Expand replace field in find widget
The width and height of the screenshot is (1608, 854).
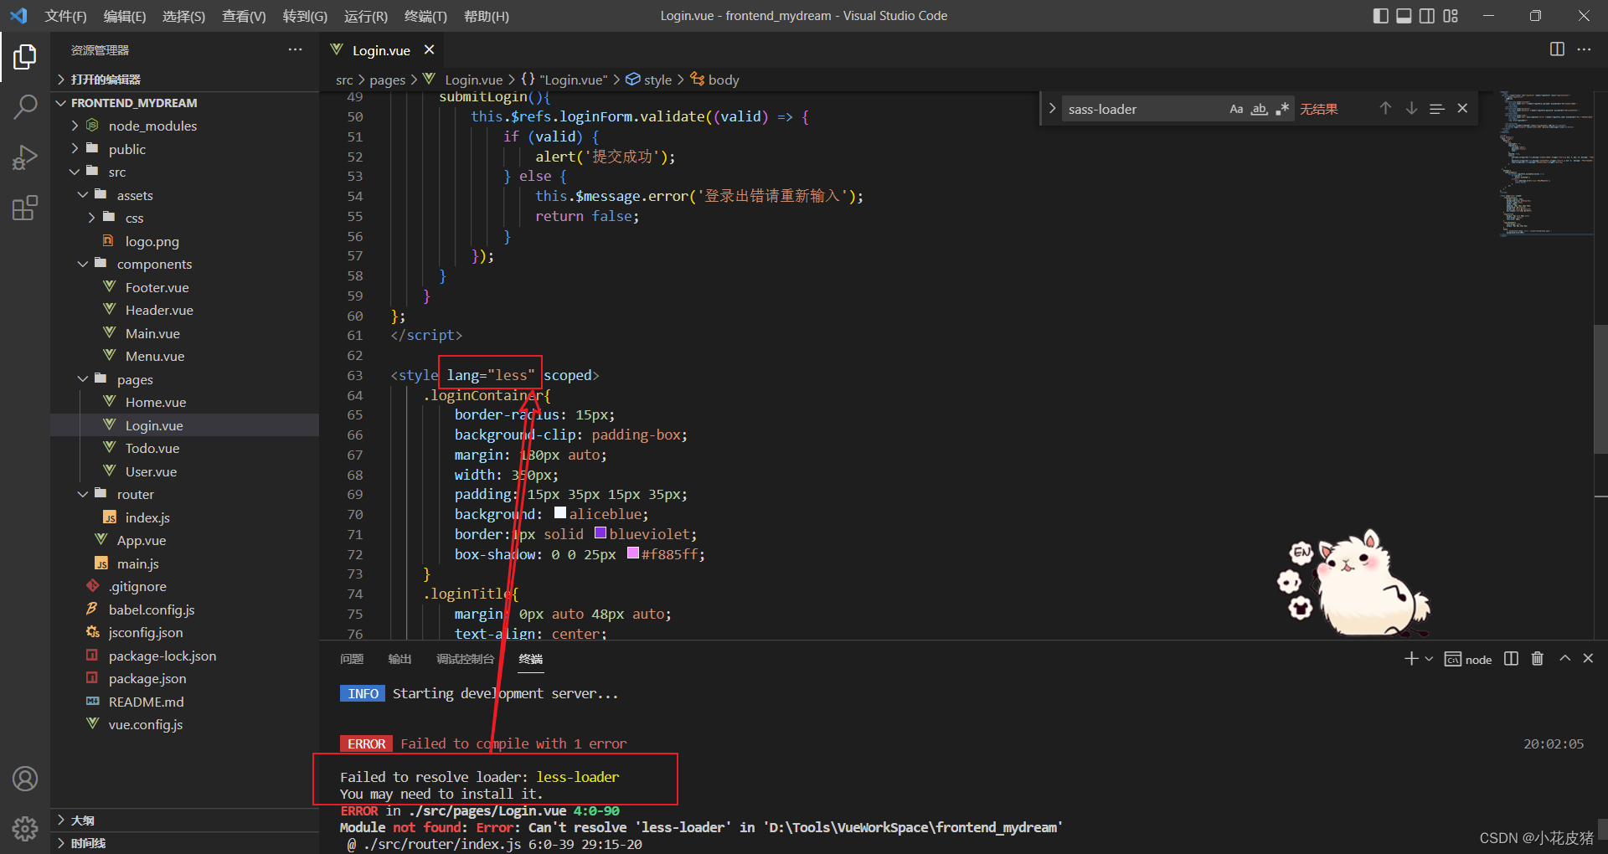pyautogui.click(x=1052, y=109)
